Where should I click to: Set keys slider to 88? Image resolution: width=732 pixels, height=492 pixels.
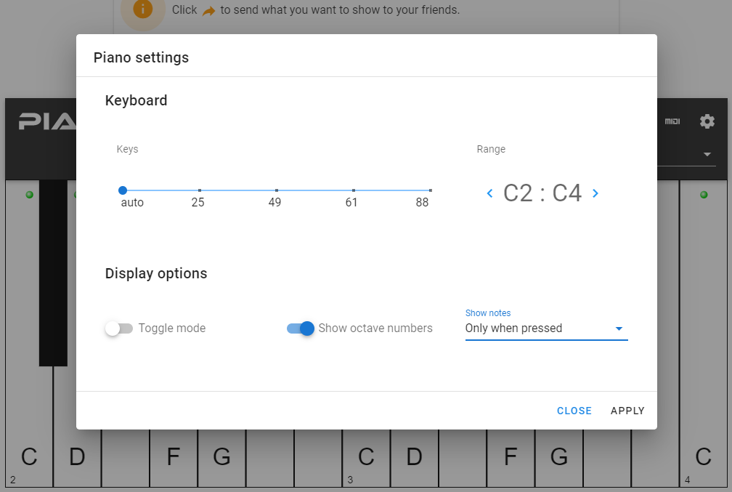431,190
